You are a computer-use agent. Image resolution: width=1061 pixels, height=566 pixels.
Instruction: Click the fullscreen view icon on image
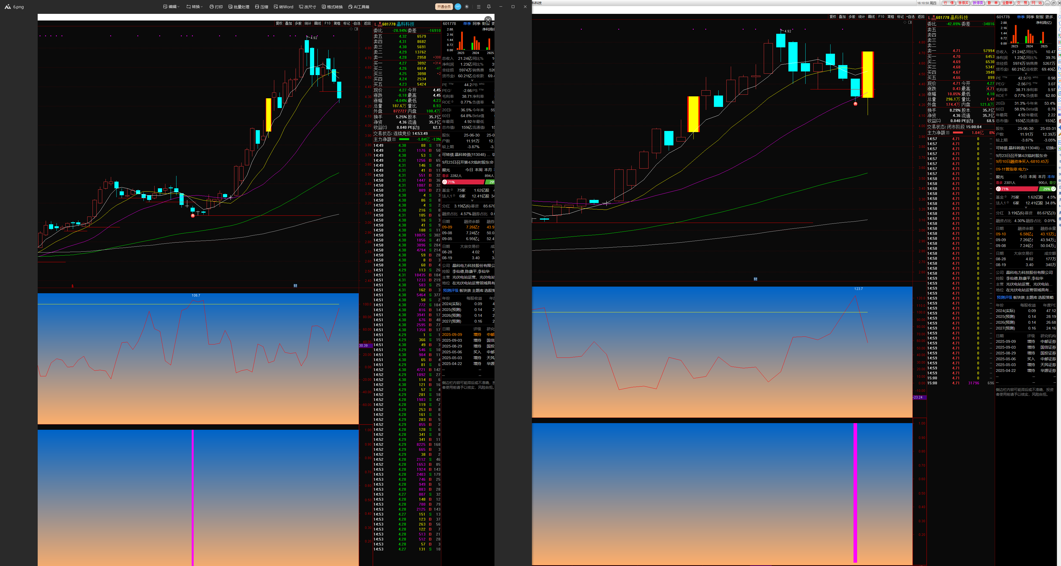point(488,19)
